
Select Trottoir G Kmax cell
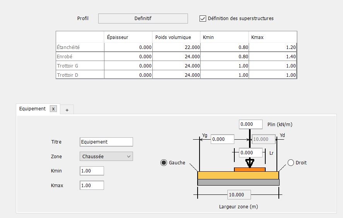273,66
